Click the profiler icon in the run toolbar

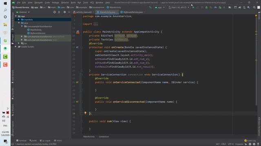pos(215,7)
